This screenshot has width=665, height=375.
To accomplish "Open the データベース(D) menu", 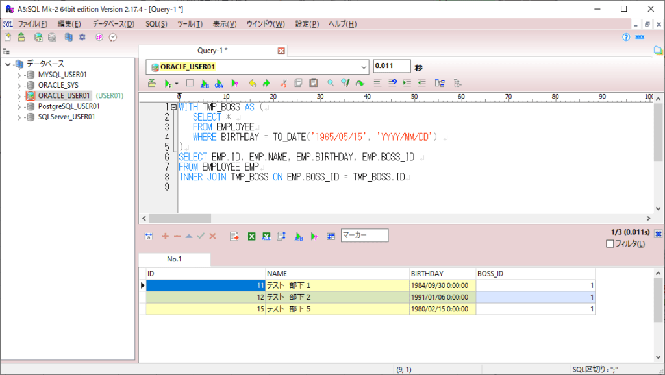I will [113, 24].
